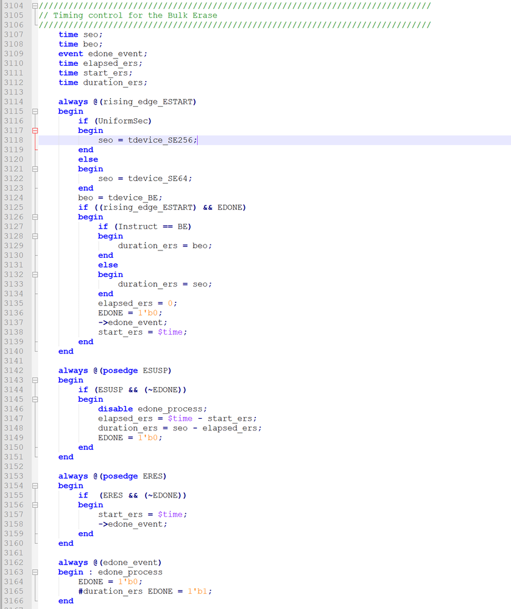Fold the start_ers = $time begin block
This screenshot has height=609, width=511.
tap(35, 505)
